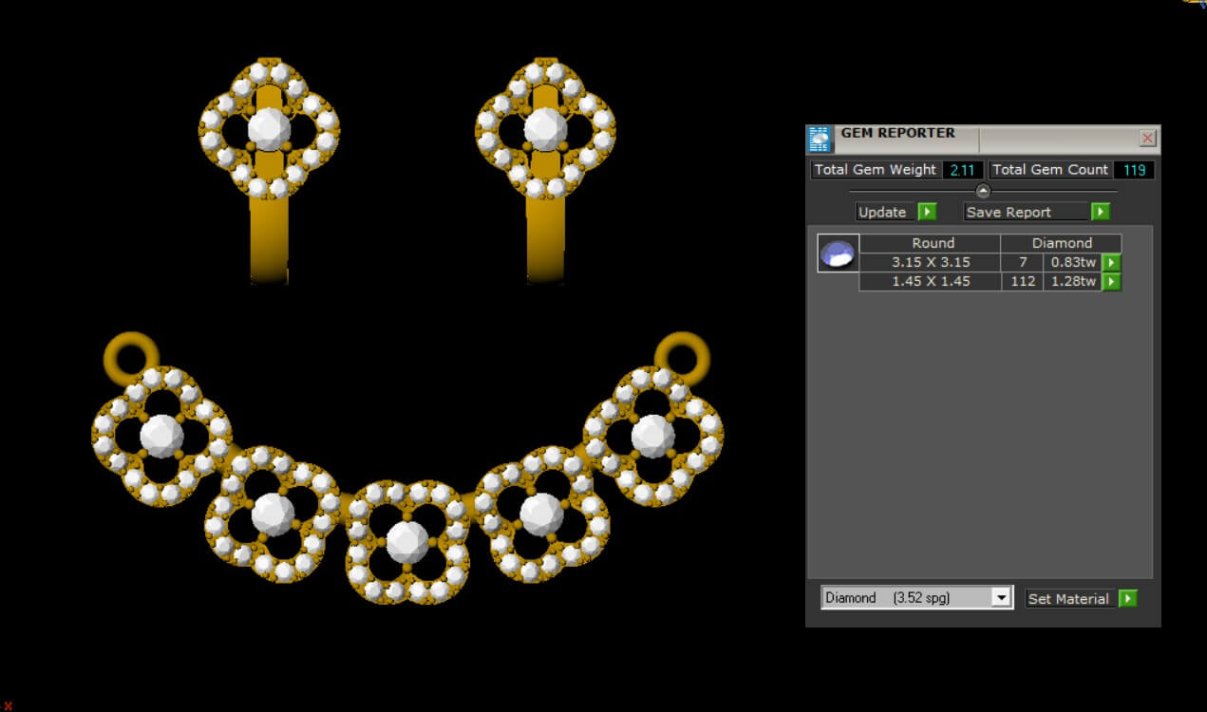Click the green arrow beside Save Report
Viewport: 1207px width, 712px height.
tap(1100, 212)
